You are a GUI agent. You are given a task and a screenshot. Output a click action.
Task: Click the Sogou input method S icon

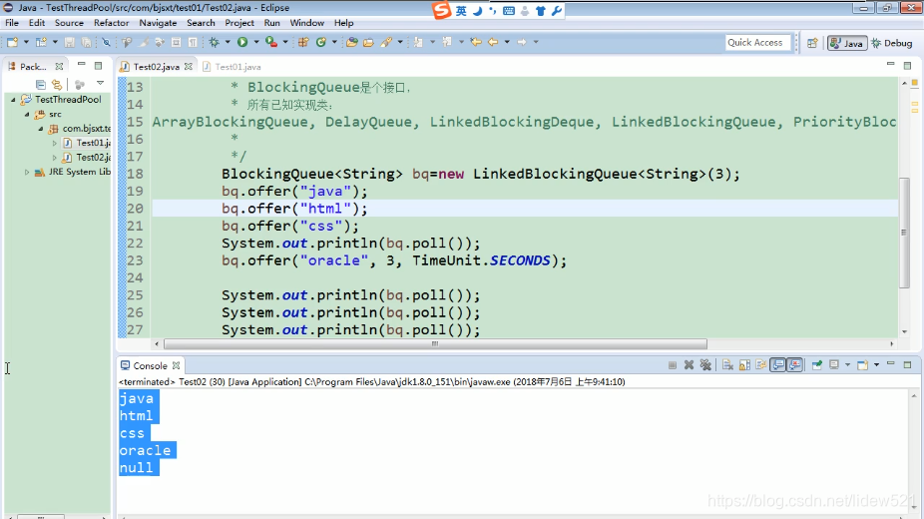pyautogui.click(x=441, y=10)
